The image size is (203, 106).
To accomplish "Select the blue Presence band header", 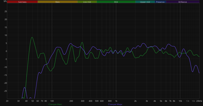I will click(x=160, y=2).
